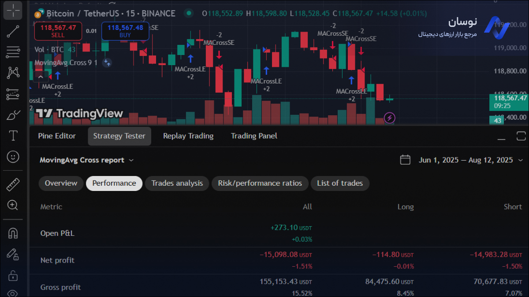
Task: Toggle lock all drawing tools
Action: pyautogui.click(x=13, y=275)
